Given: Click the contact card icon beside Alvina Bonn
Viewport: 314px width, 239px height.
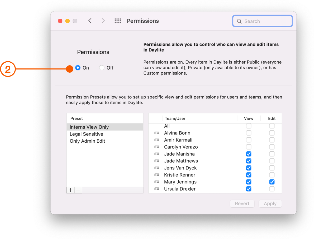Looking at the screenshot, I should [157, 133].
